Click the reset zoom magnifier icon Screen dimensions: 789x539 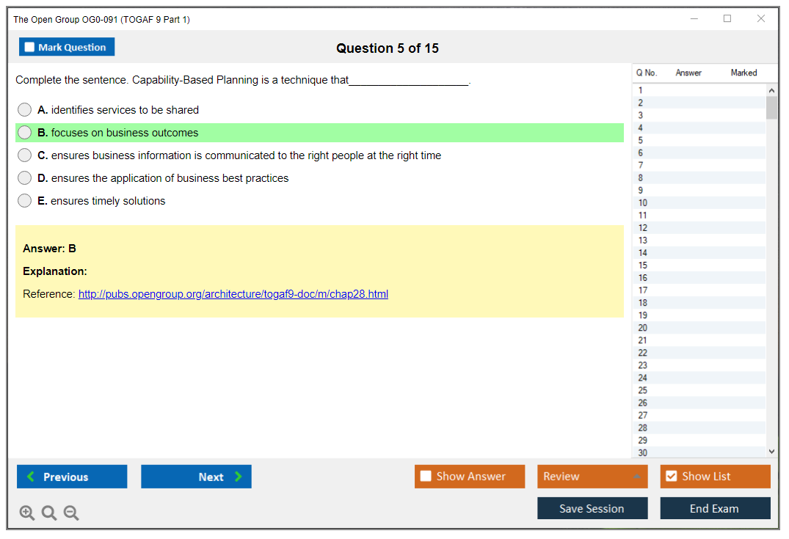point(49,513)
